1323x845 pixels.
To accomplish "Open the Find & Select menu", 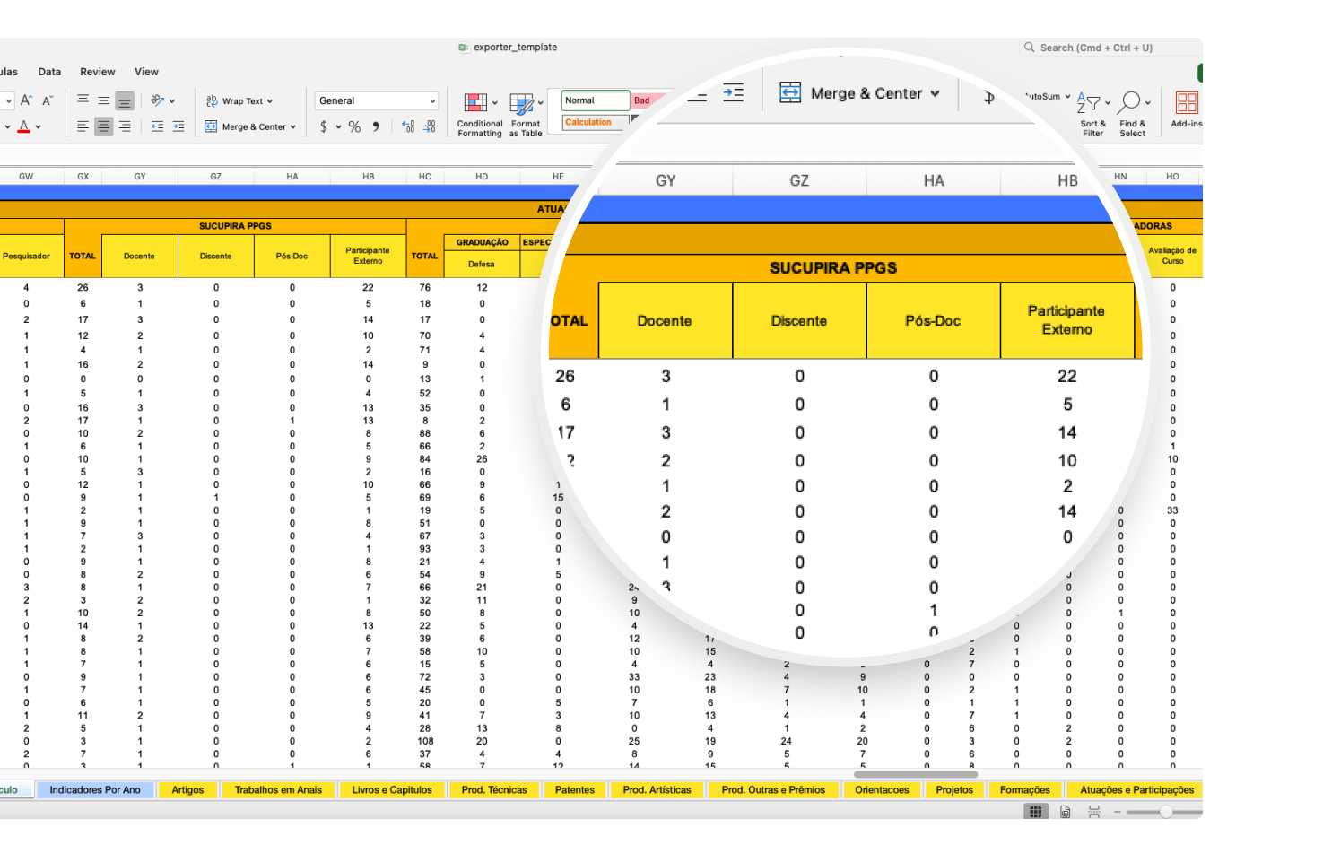I will [1133, 115].
